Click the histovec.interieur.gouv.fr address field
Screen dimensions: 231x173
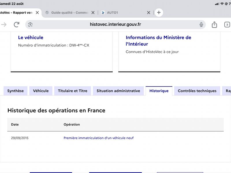[x=115, y=25]
